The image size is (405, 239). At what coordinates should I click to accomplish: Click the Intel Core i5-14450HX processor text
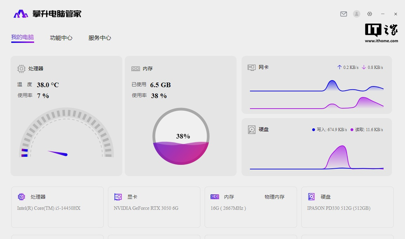click(49, 208)
